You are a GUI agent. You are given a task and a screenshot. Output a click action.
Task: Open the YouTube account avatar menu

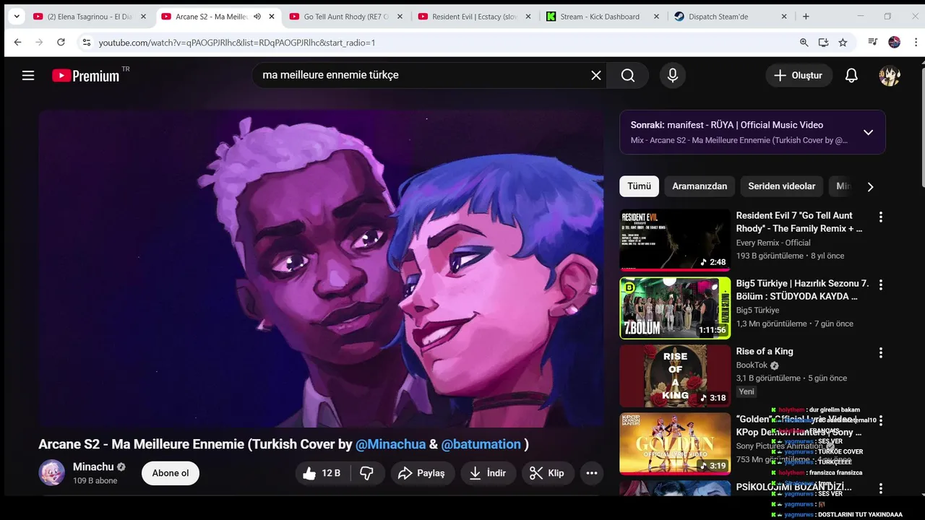(x=890, y=75)
